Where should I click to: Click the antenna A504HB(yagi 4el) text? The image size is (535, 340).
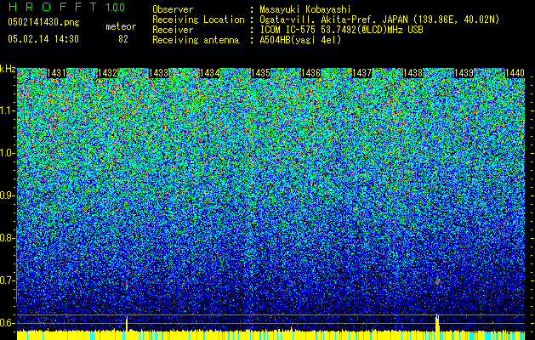[300, 40]
